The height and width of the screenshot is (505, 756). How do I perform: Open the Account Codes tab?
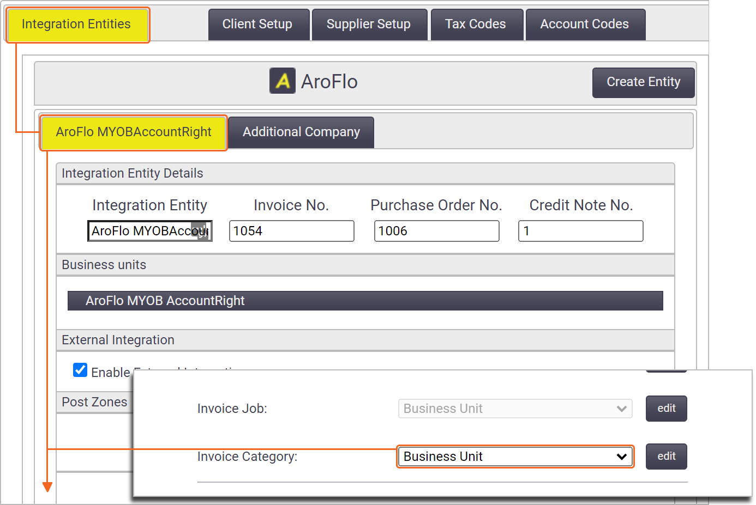coord(585,25)
